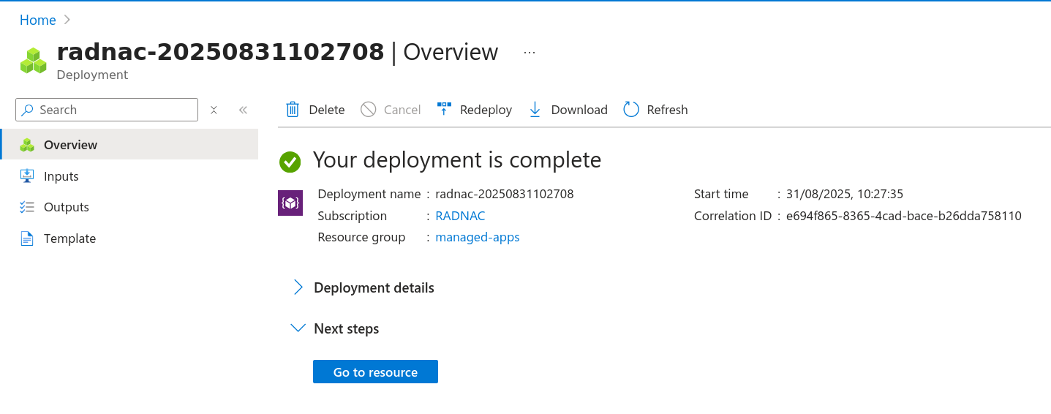Expand the Deployment details section
Viewport: 1051px width, 414px height.
point(298,287)
